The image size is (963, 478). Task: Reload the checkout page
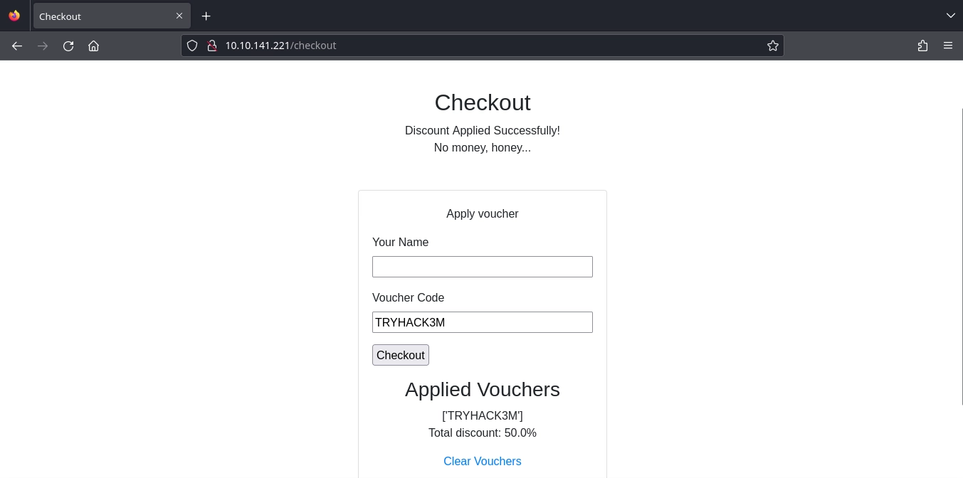coord(68,46)
